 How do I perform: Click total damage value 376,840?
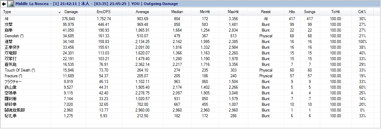68,19
